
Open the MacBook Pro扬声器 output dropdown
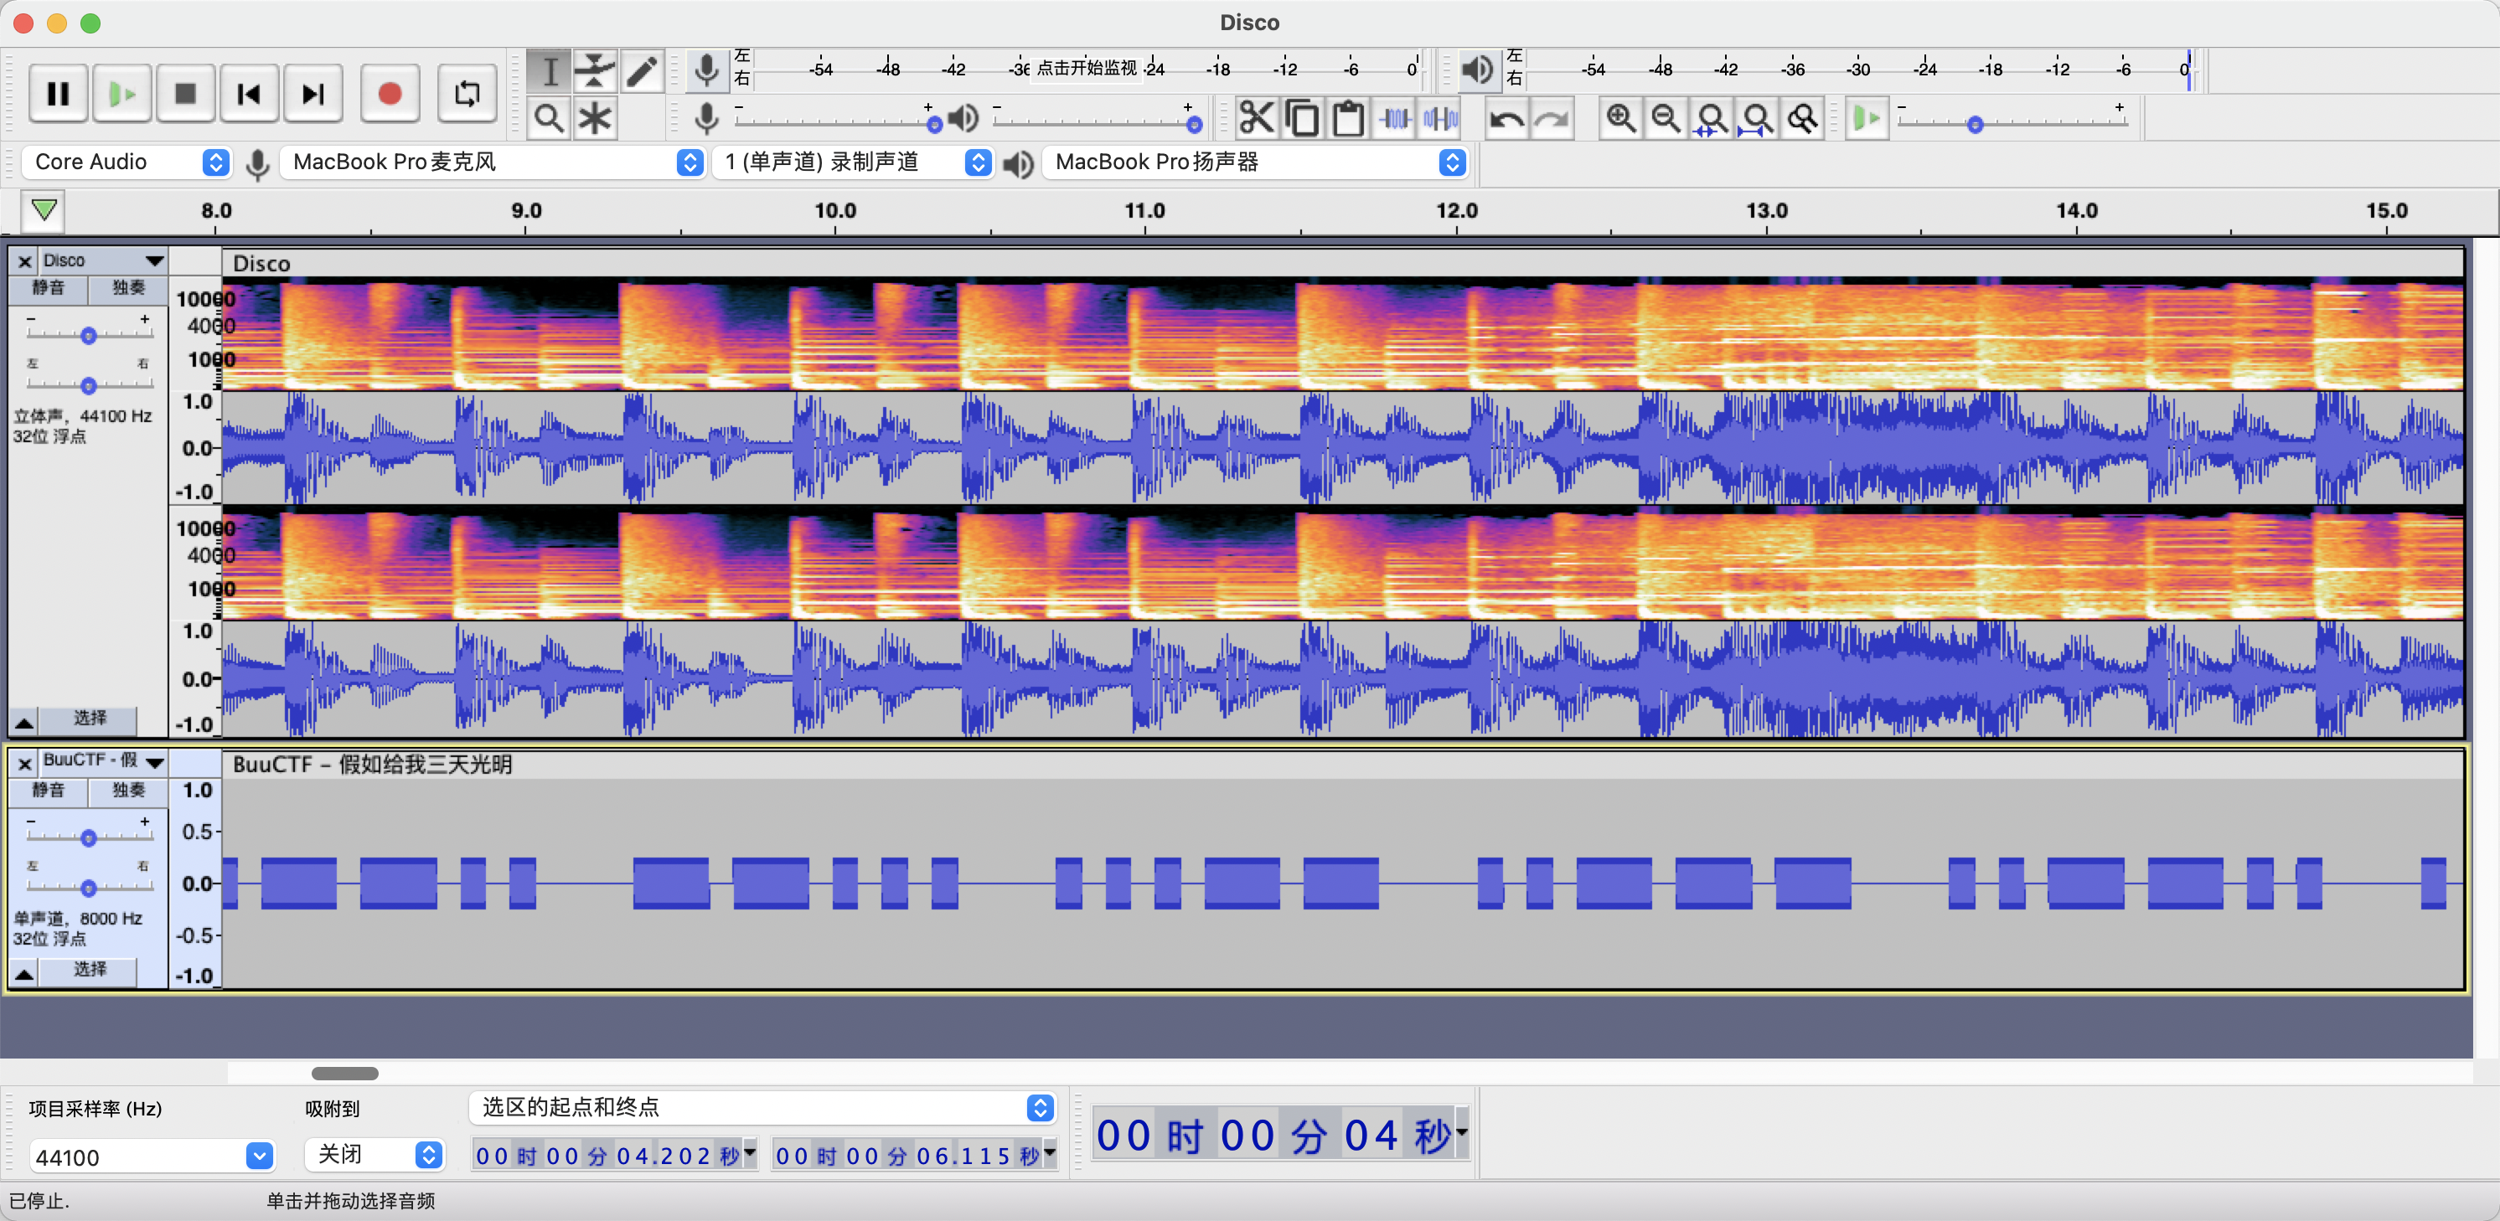tap(1254, 162)
